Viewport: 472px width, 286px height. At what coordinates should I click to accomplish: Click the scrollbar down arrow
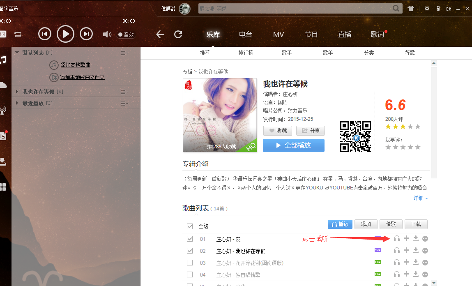(434, 283)
